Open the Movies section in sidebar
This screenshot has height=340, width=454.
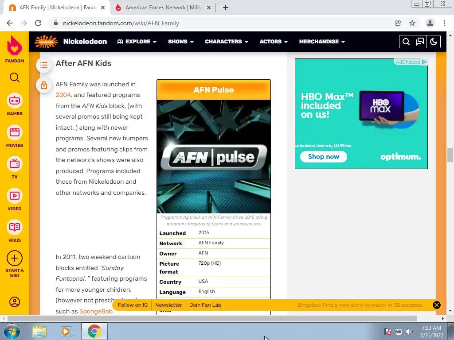pos(15,136)
